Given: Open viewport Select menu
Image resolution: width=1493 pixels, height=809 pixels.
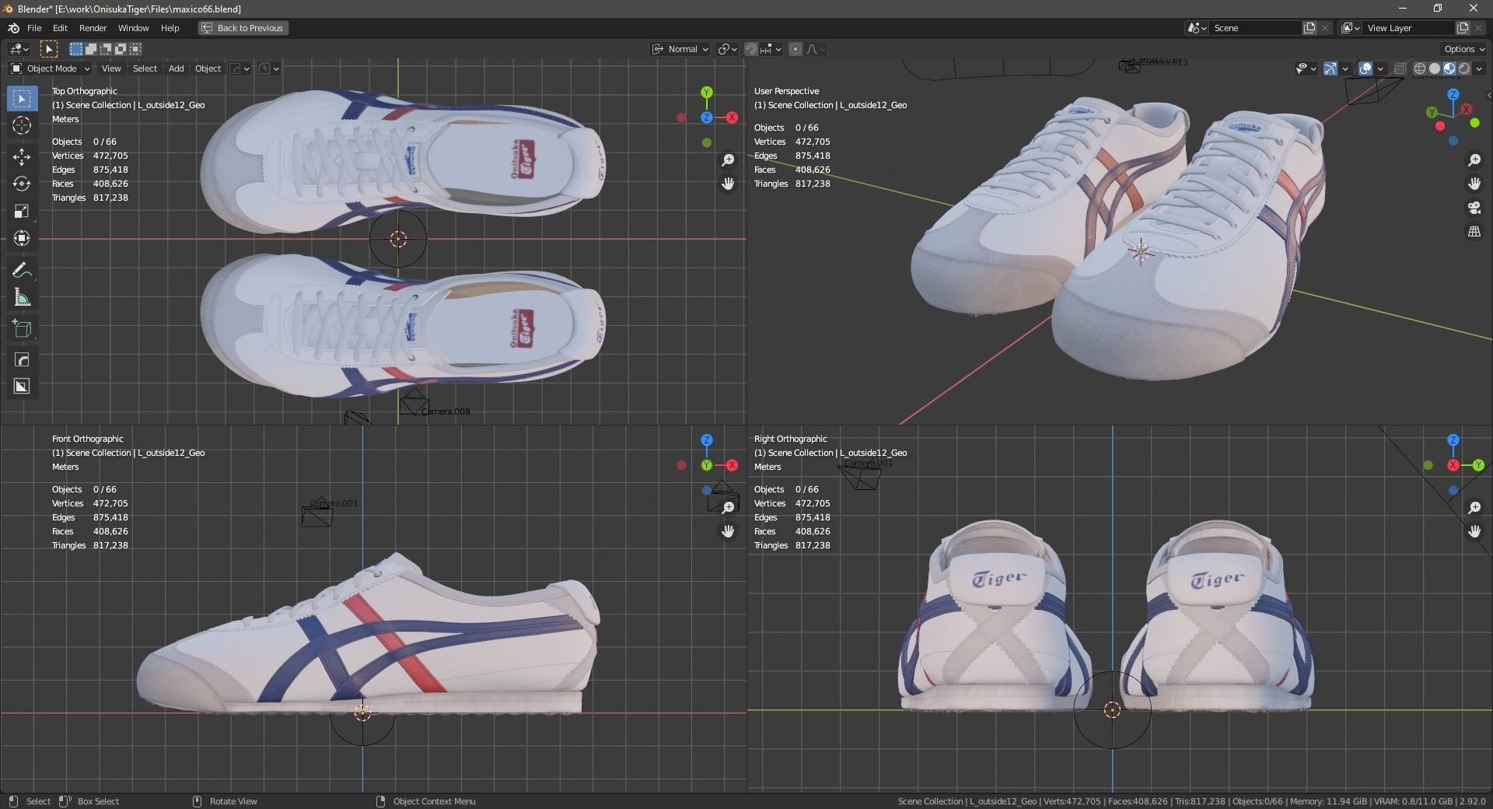Looking at the screenshot, I should pos(145,69).
